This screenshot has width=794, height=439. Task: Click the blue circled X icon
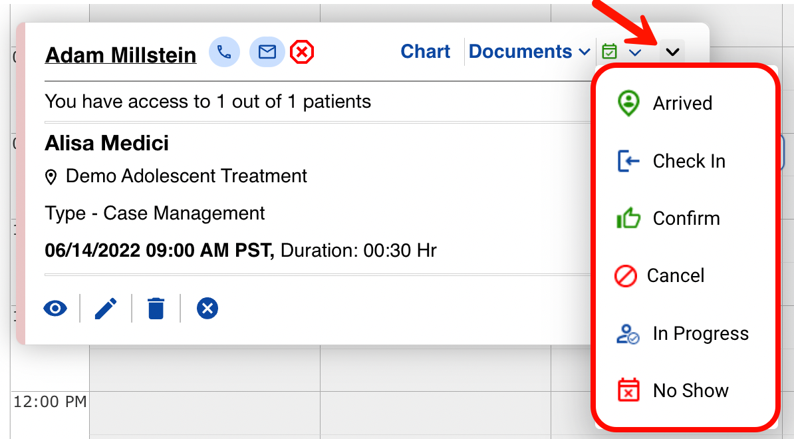(207, 309)
